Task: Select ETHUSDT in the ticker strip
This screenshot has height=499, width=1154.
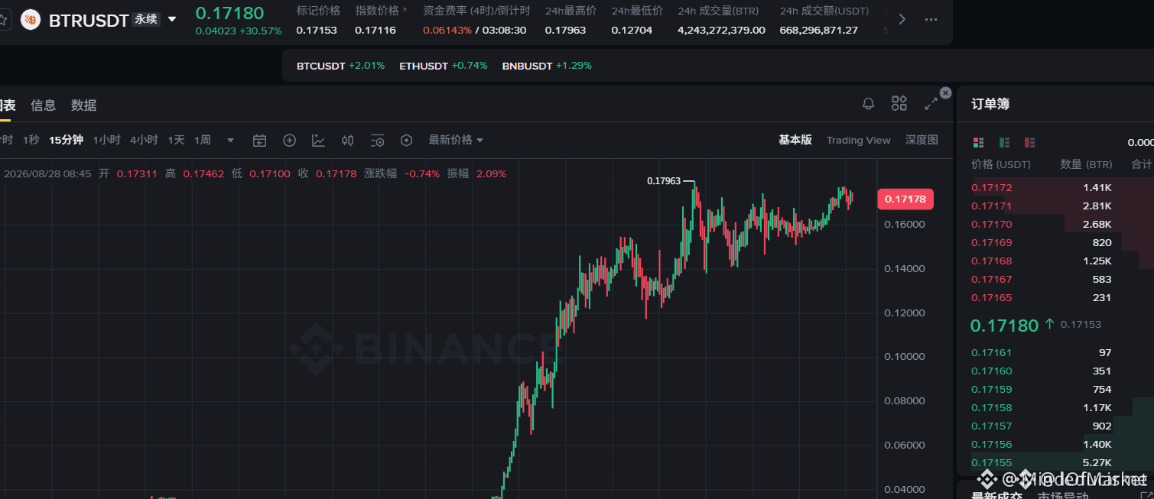Action: [443, 66]
